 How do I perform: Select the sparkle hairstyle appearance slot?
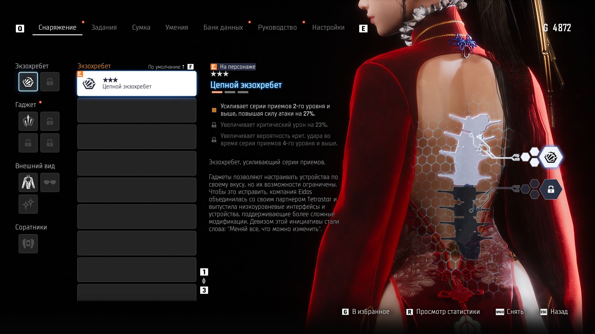coord(28,204)
